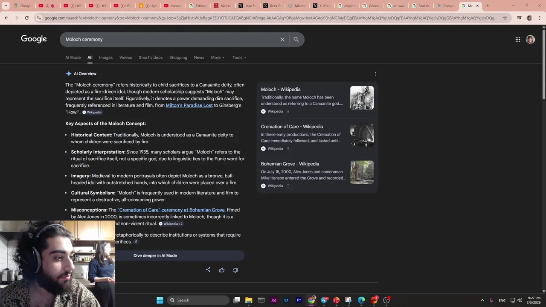546x307 pixels.
Task: Switch to the 'Mahsa' browser tab
Action: point(222,6)
